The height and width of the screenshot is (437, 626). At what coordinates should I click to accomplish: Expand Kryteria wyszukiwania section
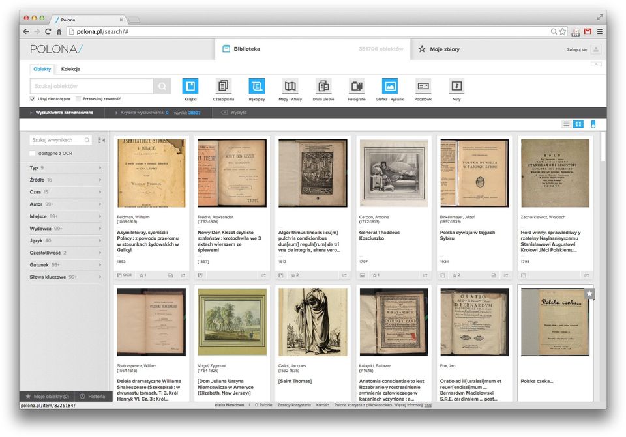click(x=142, y=113)
